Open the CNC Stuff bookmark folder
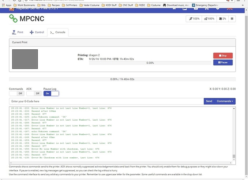The width and height of the screenshot is (248, 180). [126, 5]
